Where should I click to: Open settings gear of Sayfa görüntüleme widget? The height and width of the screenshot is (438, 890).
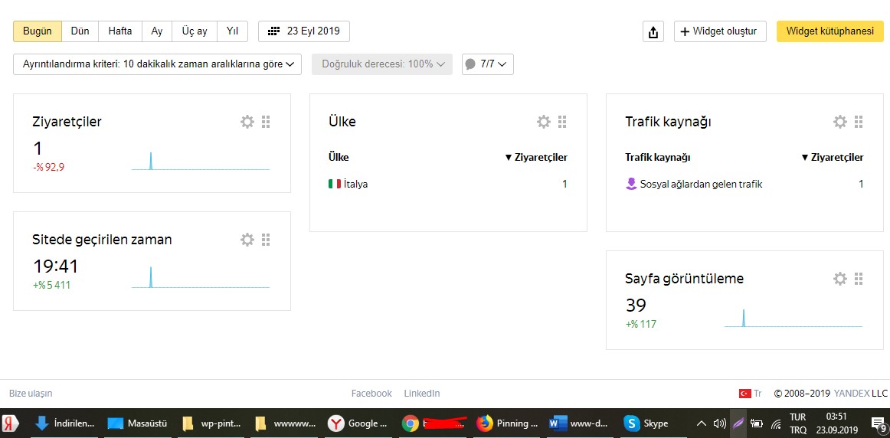click(839, 279)
